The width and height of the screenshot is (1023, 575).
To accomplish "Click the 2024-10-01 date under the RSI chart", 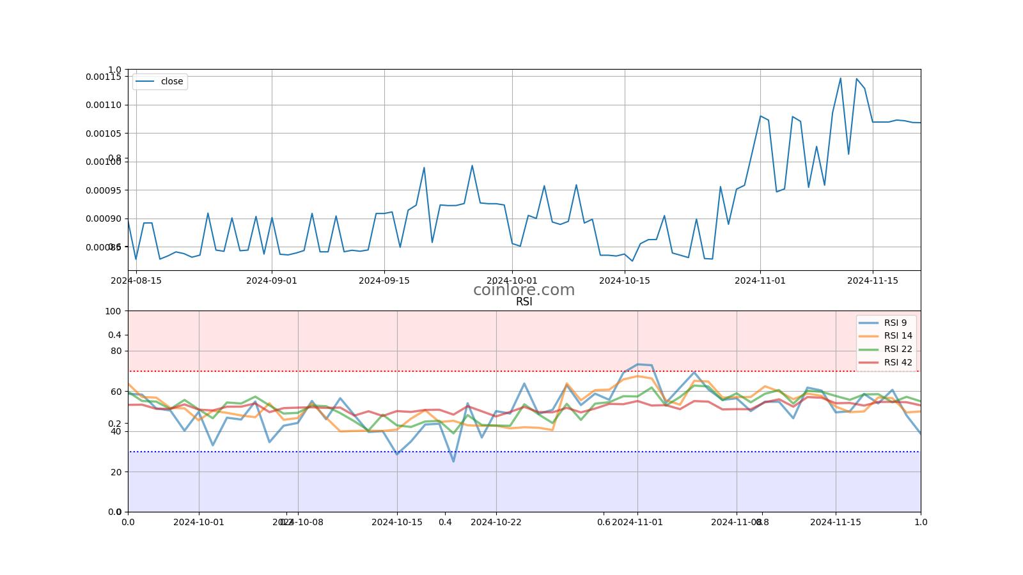I will [199, 522].
